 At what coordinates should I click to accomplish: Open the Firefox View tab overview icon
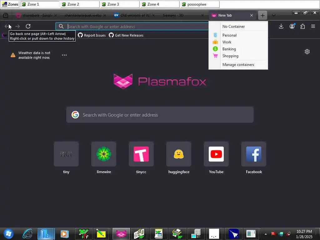(x=6, y=15)
